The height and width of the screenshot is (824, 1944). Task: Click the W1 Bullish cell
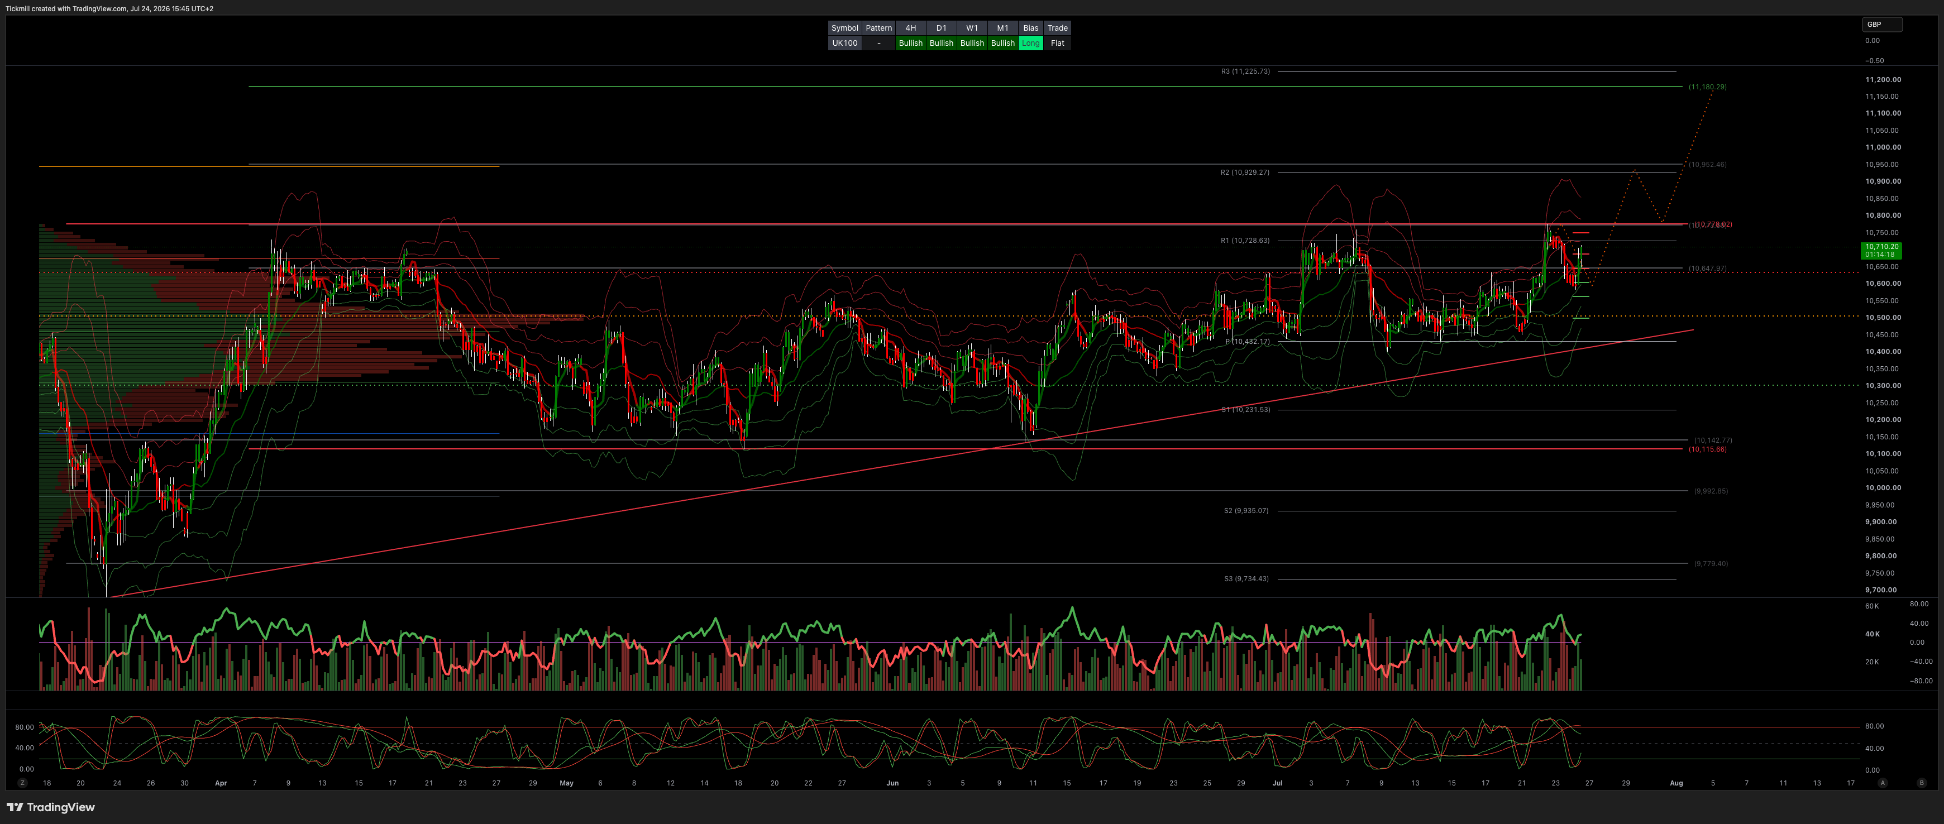[x=972, y=43]
